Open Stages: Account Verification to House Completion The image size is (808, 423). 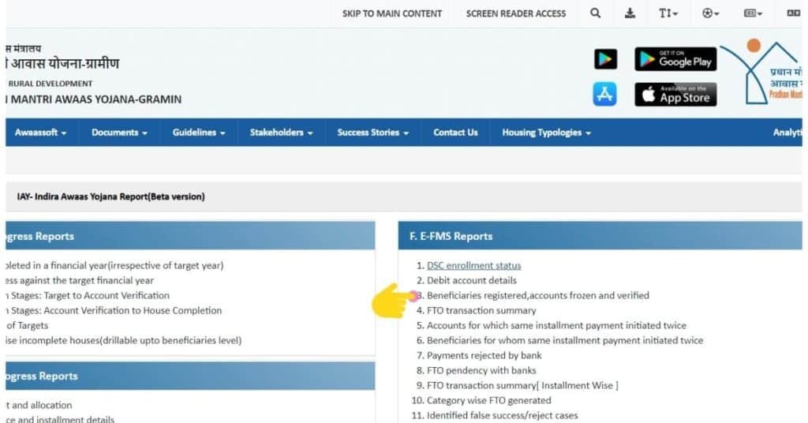[114, 310]
